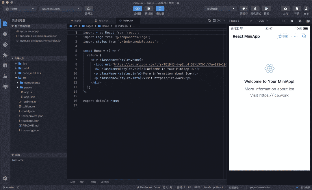Click the 收藏 favorite button in simulator
Image resolution: width=312 pixels, height=190 pixels.
point(283,36)
